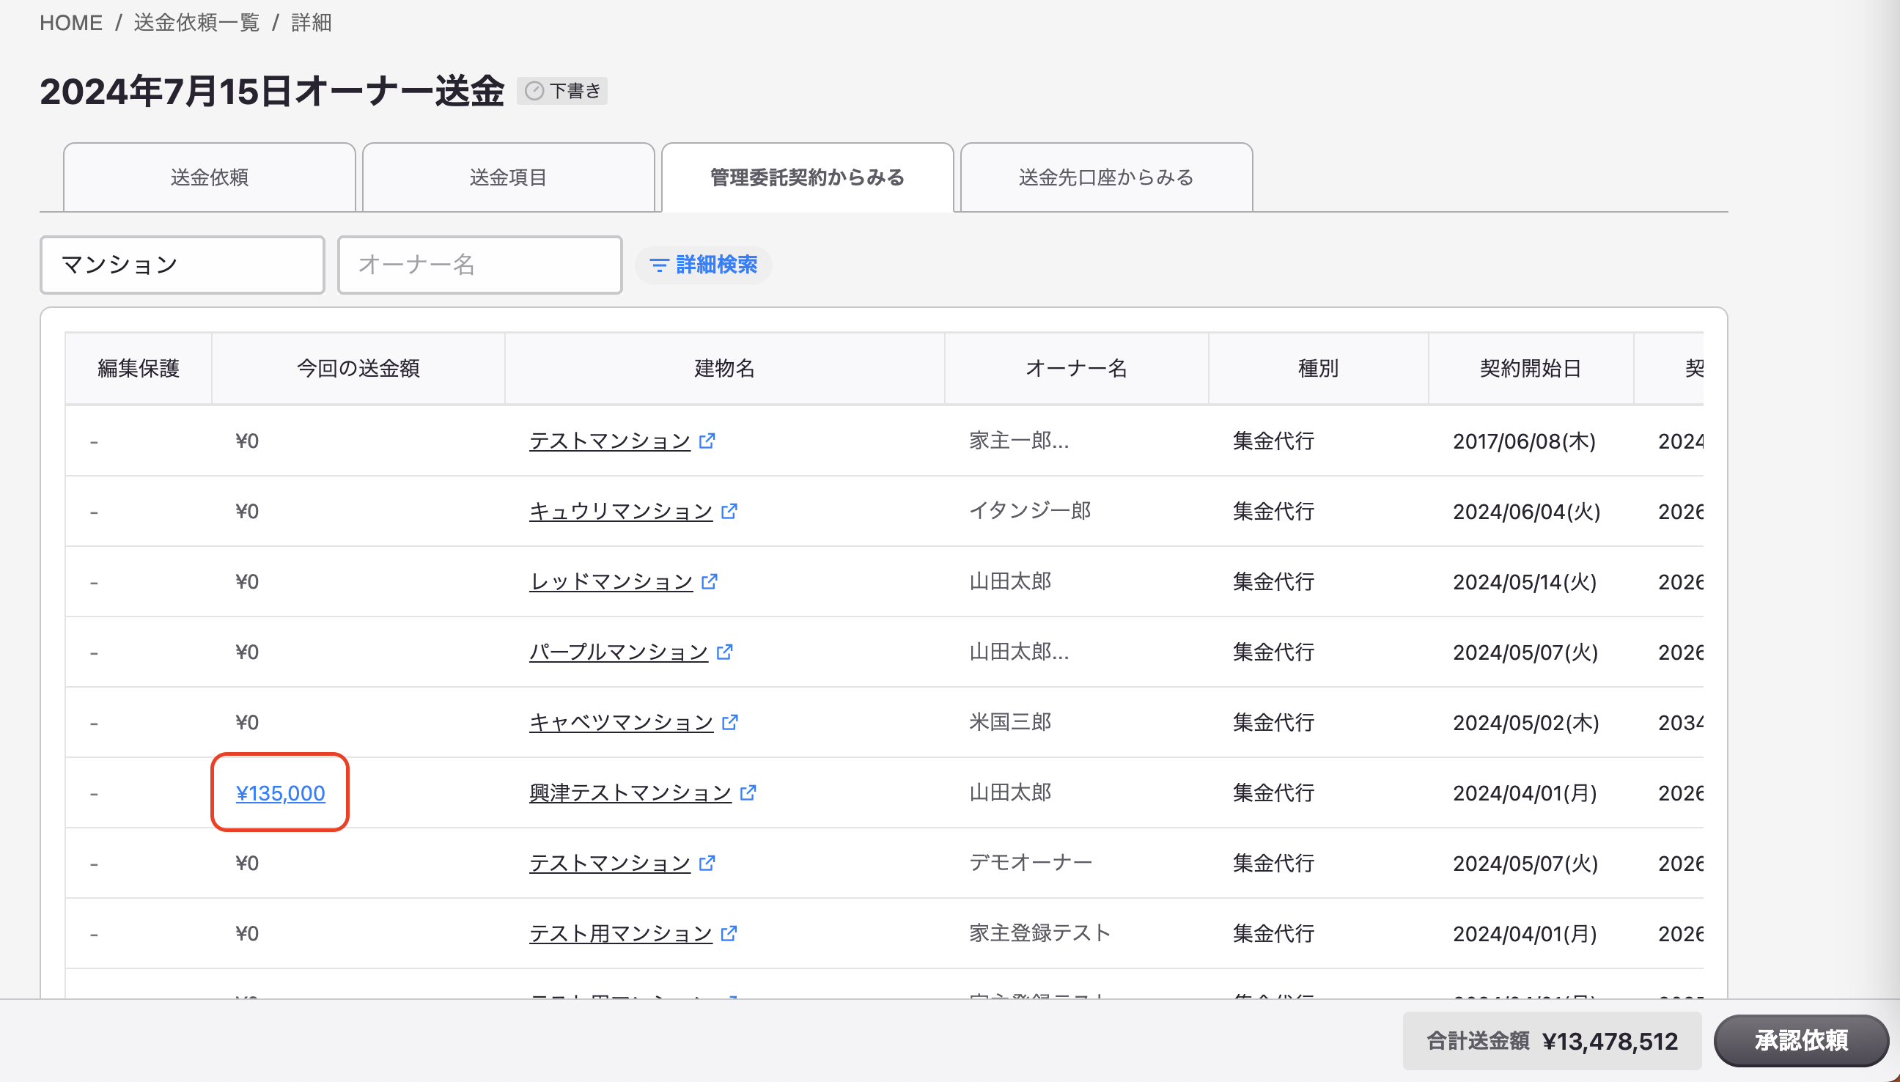Select the 管理委託契約からみる tab

click(x=808, y=177)
